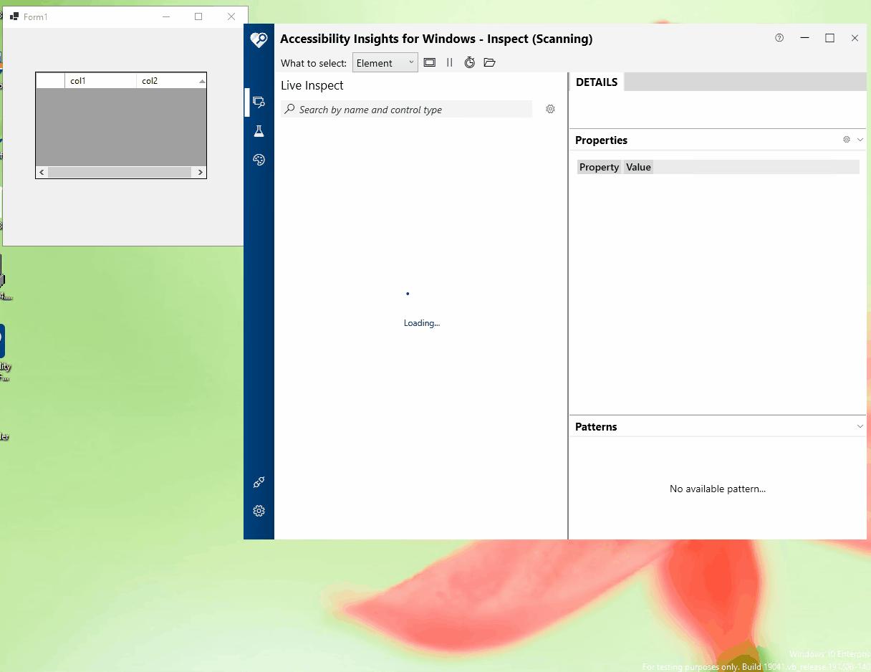
Task: Open Settings from the sidebar gear
Action: pyautogui.click(x=259, y=511)
